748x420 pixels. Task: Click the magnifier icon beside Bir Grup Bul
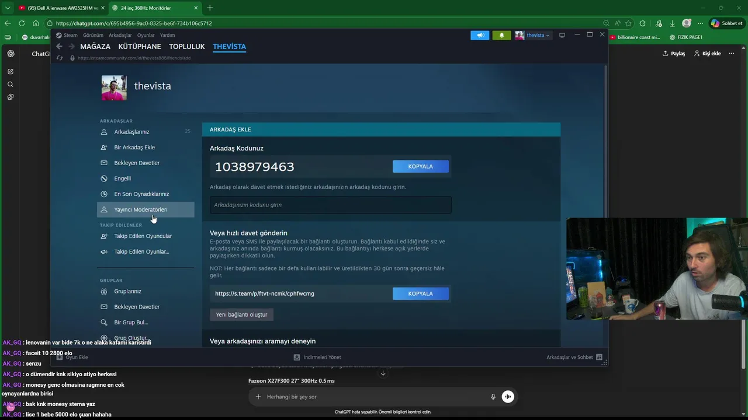tap(104, 323)
